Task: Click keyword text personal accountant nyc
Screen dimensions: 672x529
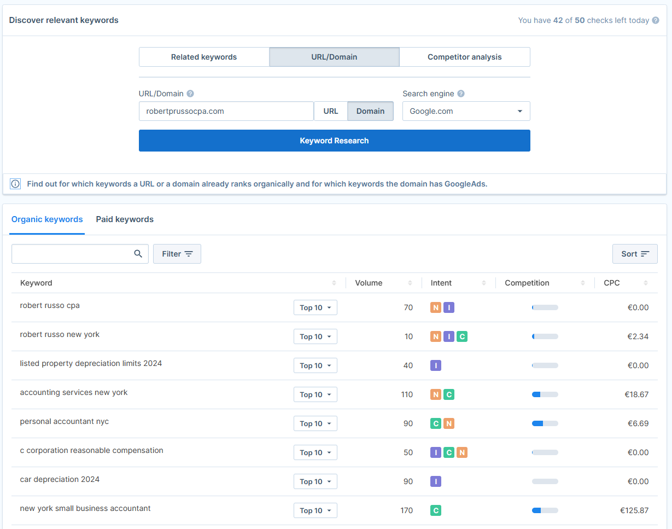Action: pos(65,421)
